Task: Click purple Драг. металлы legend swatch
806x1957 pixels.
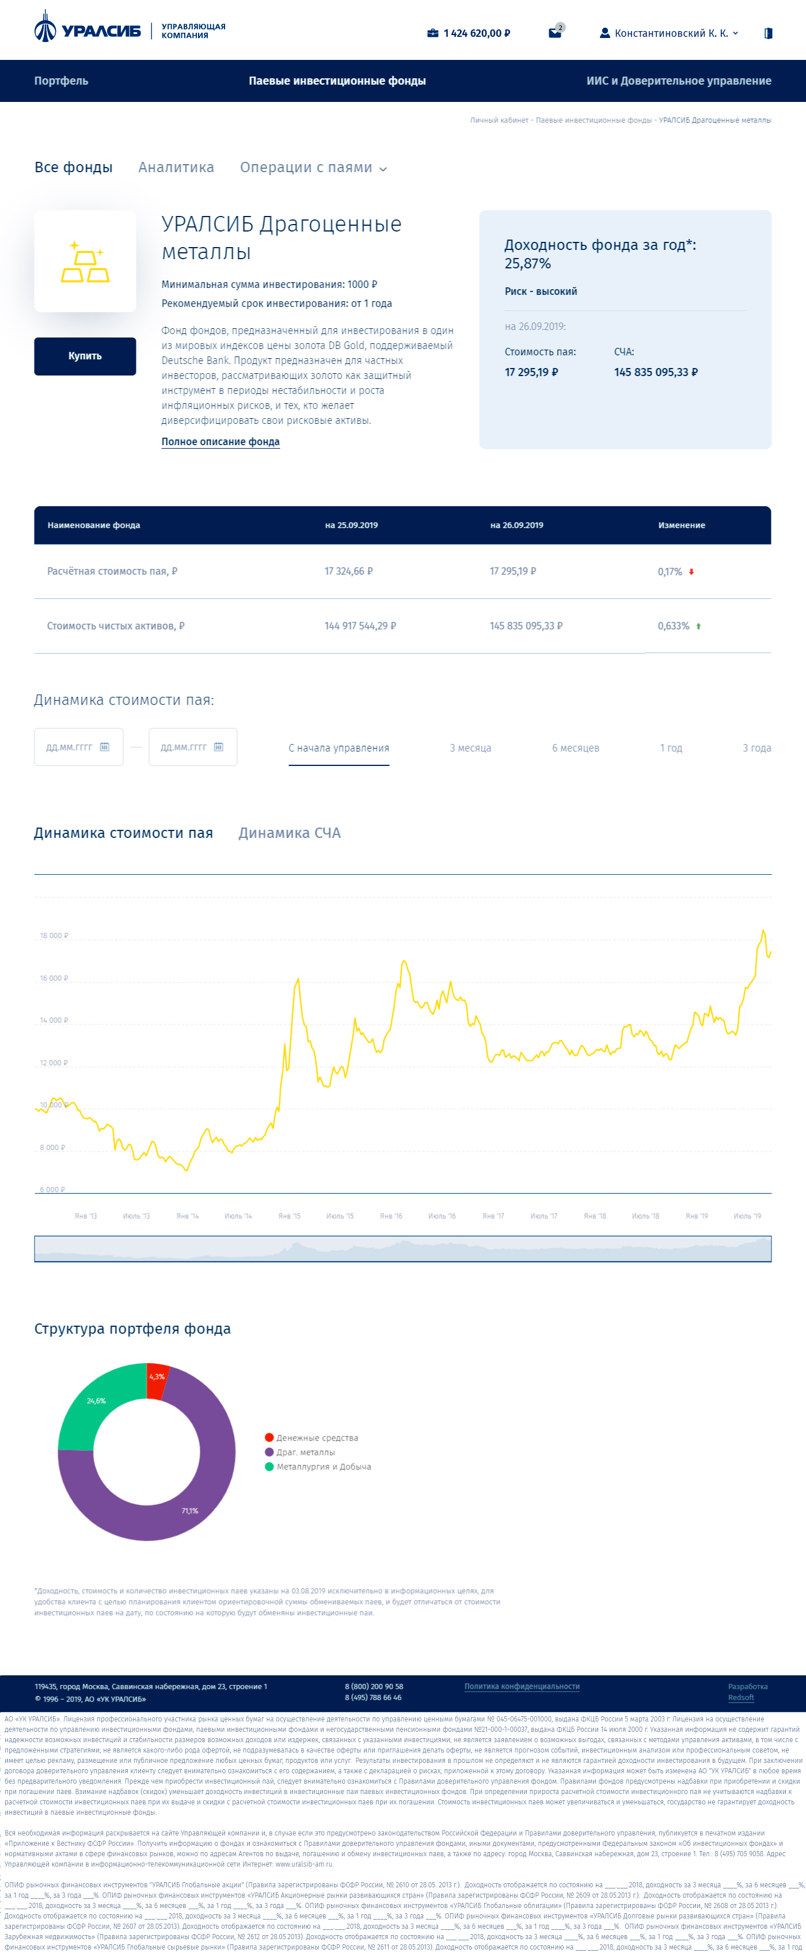Action: tap(269, 1452)
